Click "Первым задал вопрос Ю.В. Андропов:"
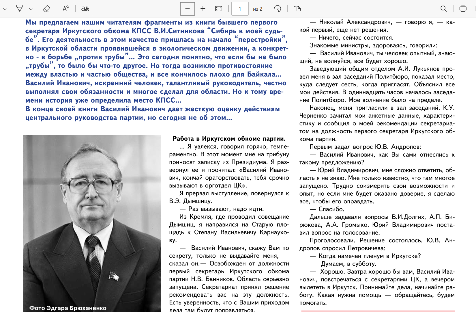The width and height of the screenshot is (476, 312). click(x=365, y=147)
